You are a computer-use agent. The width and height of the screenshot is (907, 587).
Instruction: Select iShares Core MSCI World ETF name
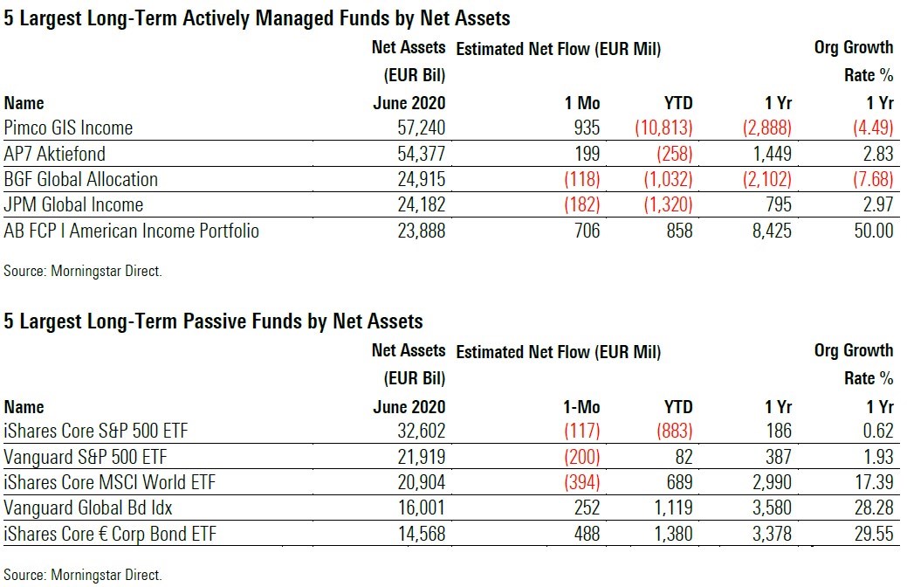pyautogui.click(x=110, y=483)
